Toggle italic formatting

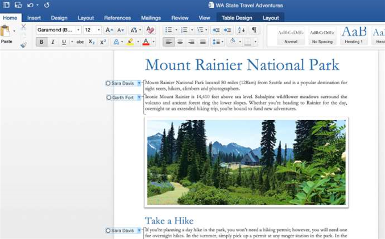[x=53, y=42]
